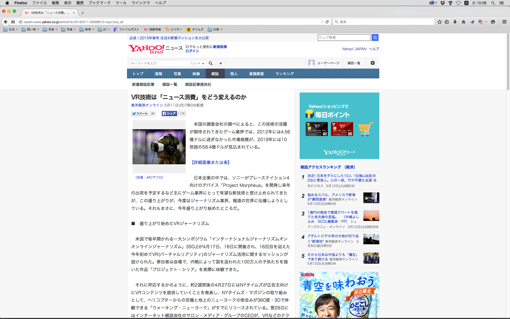510x319 pixels.
Task: Open the 【詳細画像または表】 link
Action: [210, 162]
